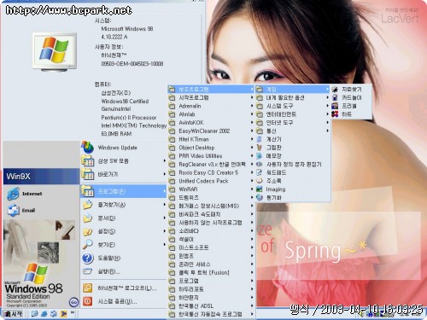Open the Adrenalin program folder
The width and height of the screenshot is (427, 320).
[x=211, y=106]
